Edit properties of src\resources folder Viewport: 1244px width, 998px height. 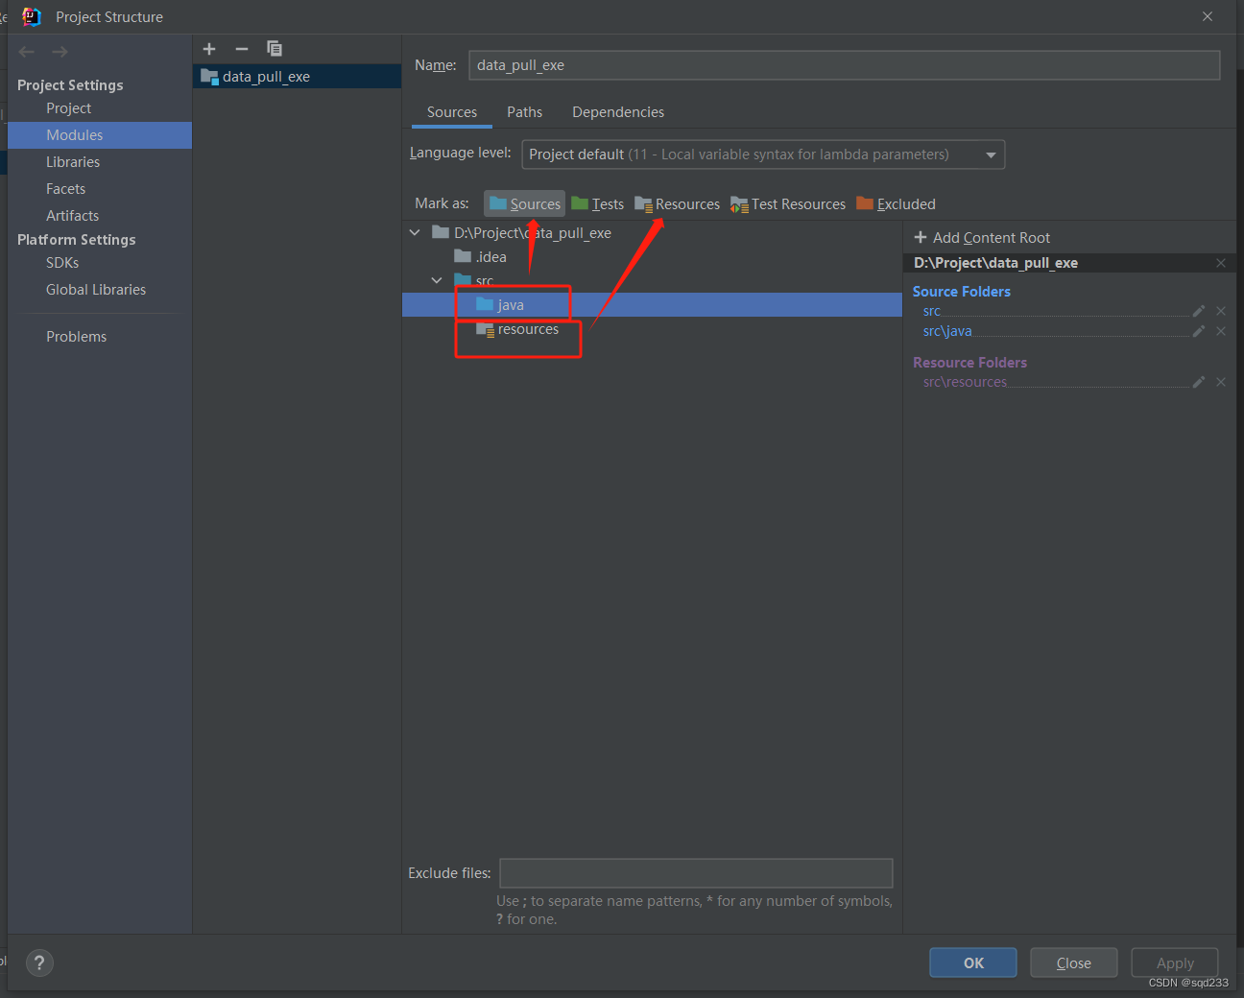point(1198,382)
